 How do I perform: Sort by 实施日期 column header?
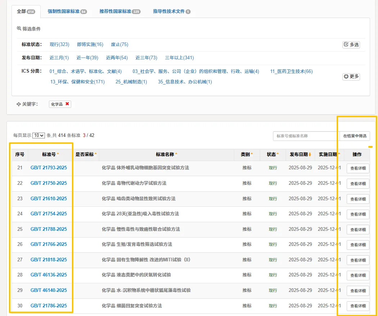[329, 154]
